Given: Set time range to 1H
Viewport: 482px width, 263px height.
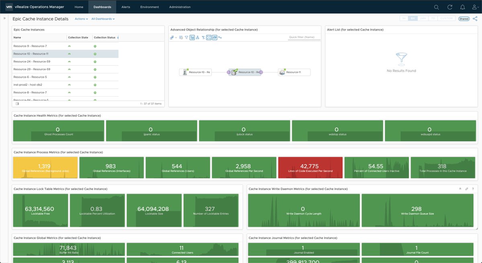Looking at the screenshot, I should 404,18.
